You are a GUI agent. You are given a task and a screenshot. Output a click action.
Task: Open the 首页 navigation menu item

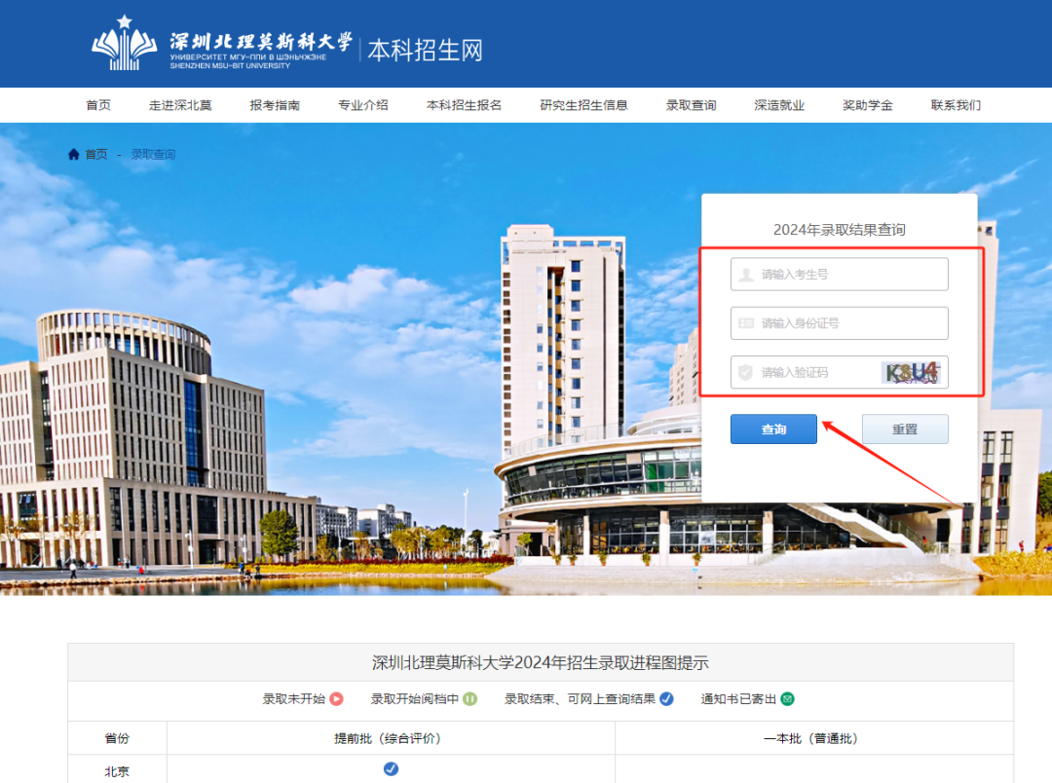point(98,105)
